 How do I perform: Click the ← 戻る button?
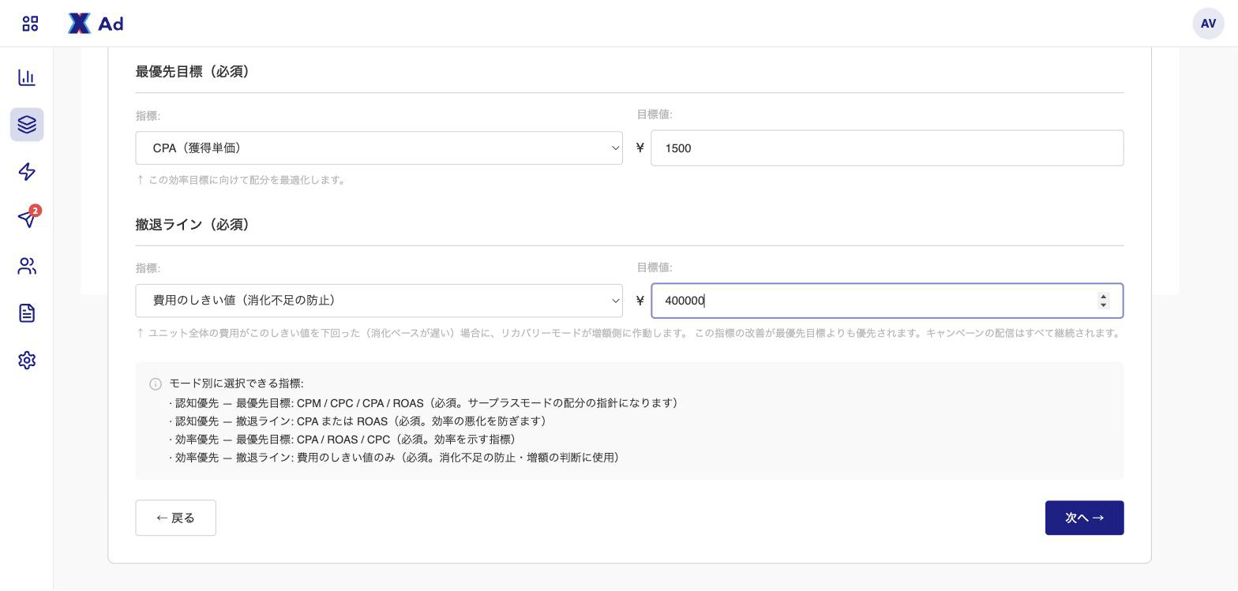(175, 518)
